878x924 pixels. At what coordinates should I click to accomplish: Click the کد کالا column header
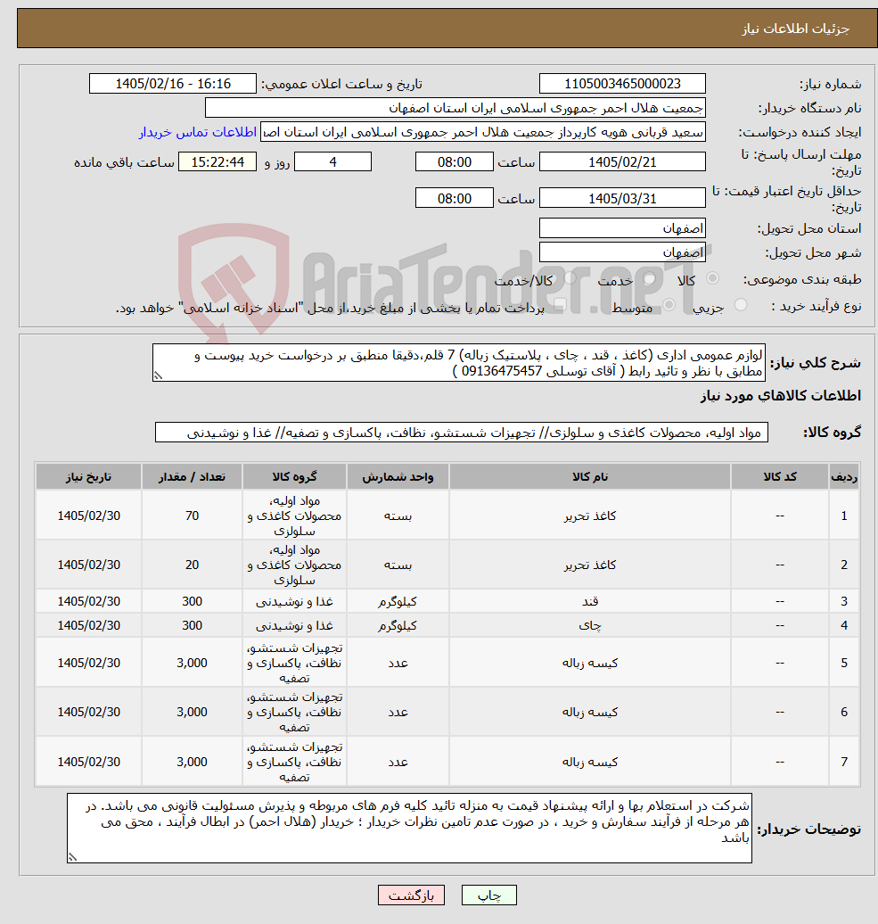click(780, 477)
